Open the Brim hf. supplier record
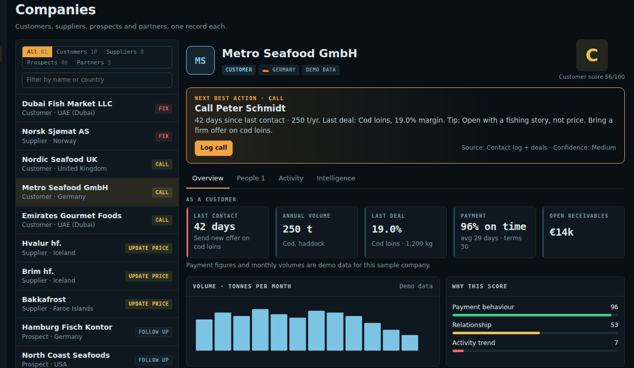Screen dimensions: 634x368 [x=97, y=275]
